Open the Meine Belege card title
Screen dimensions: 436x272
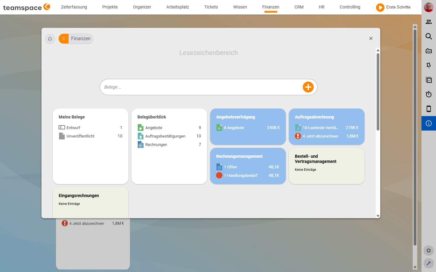pos(72,117)
